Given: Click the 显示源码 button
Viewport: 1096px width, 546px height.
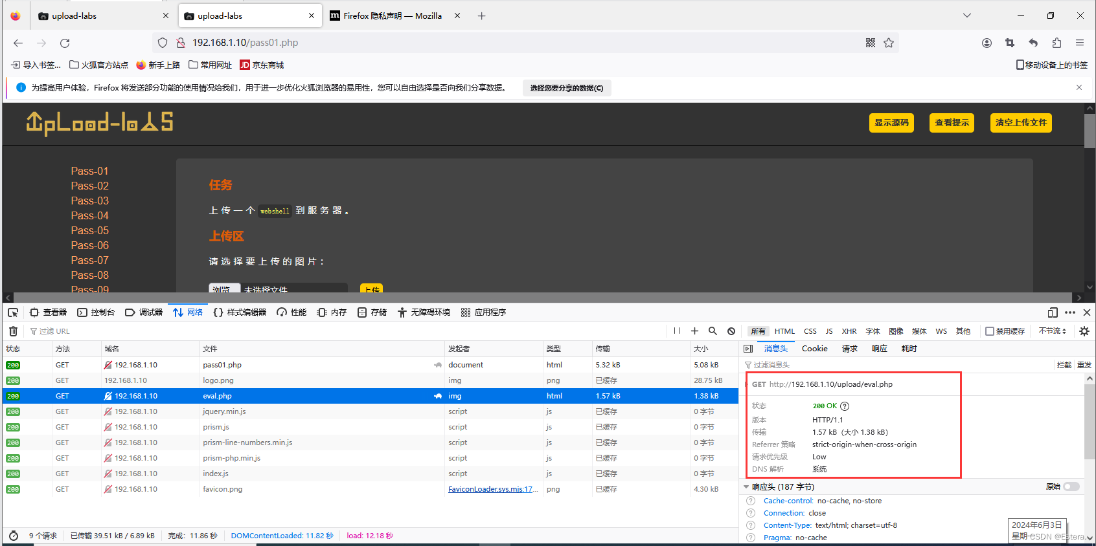Looking at the screenshot, I should click(891, 123).
